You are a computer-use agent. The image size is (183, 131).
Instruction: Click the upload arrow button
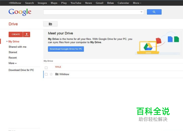(x=27, y=34)
